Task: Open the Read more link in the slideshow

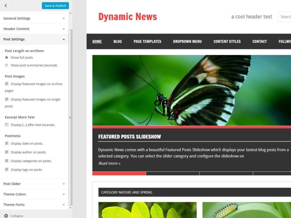Action: [x=109, y=163]
